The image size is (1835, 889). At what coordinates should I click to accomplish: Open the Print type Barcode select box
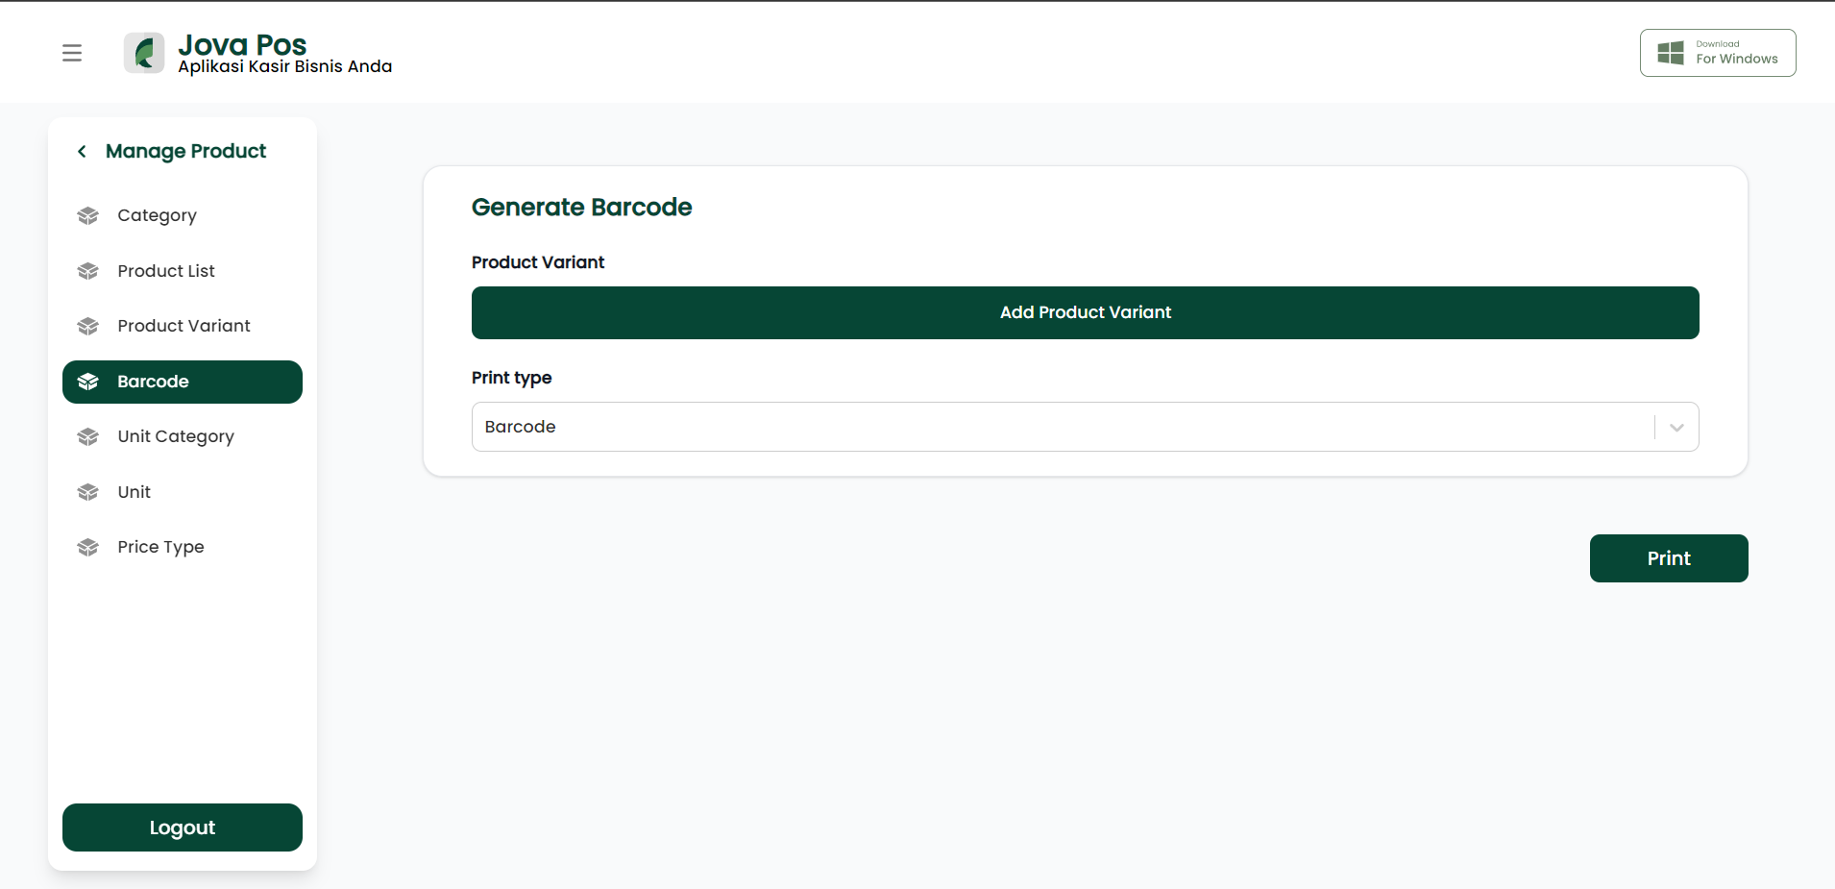point(1086,427)
